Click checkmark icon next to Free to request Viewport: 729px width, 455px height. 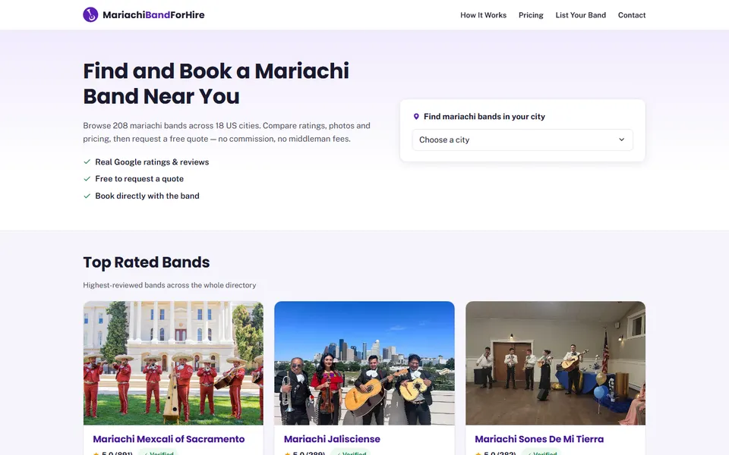click(x=87, y=179)
